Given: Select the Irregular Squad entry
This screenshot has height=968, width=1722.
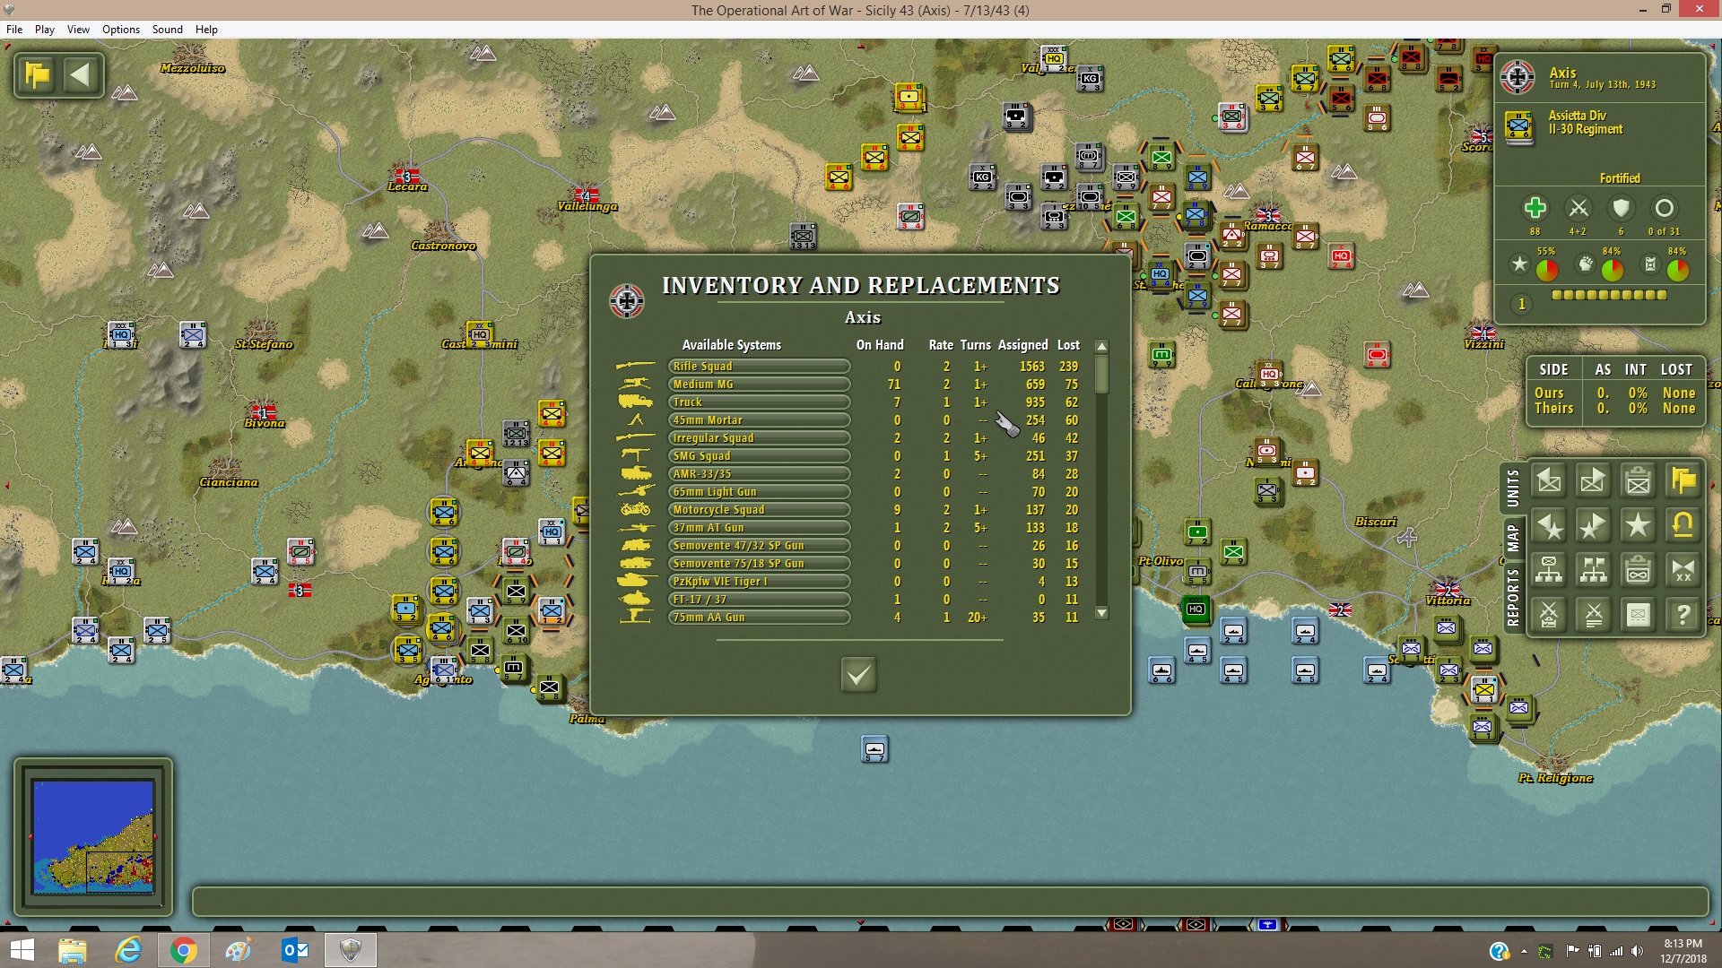Looking at the screenshot, I should (759, 437).
